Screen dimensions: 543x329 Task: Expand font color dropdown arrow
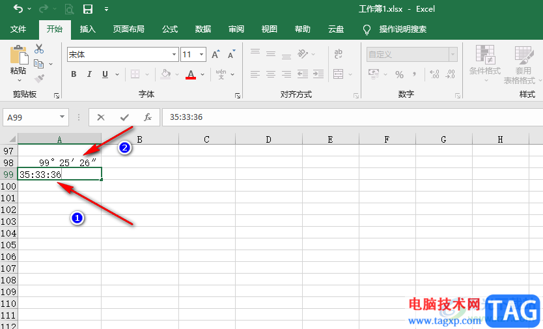click(202, 74)
